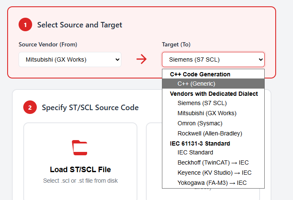This screenshot has height=200, width=293.
Task: Open the Source Vendor dropdown
Action: click(70, 59)
